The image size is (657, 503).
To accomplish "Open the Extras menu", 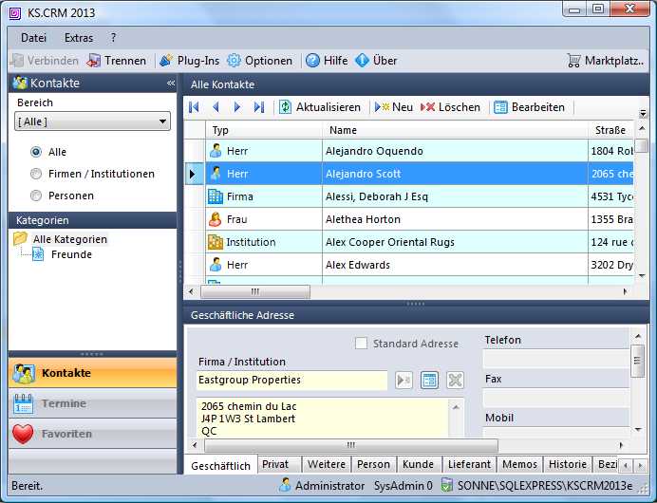I will tap(79, 38).
